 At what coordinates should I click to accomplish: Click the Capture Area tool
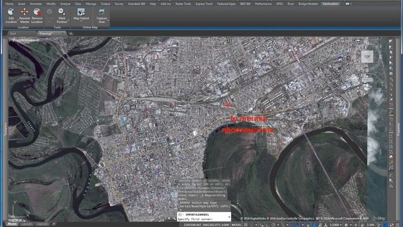point(101,16)
